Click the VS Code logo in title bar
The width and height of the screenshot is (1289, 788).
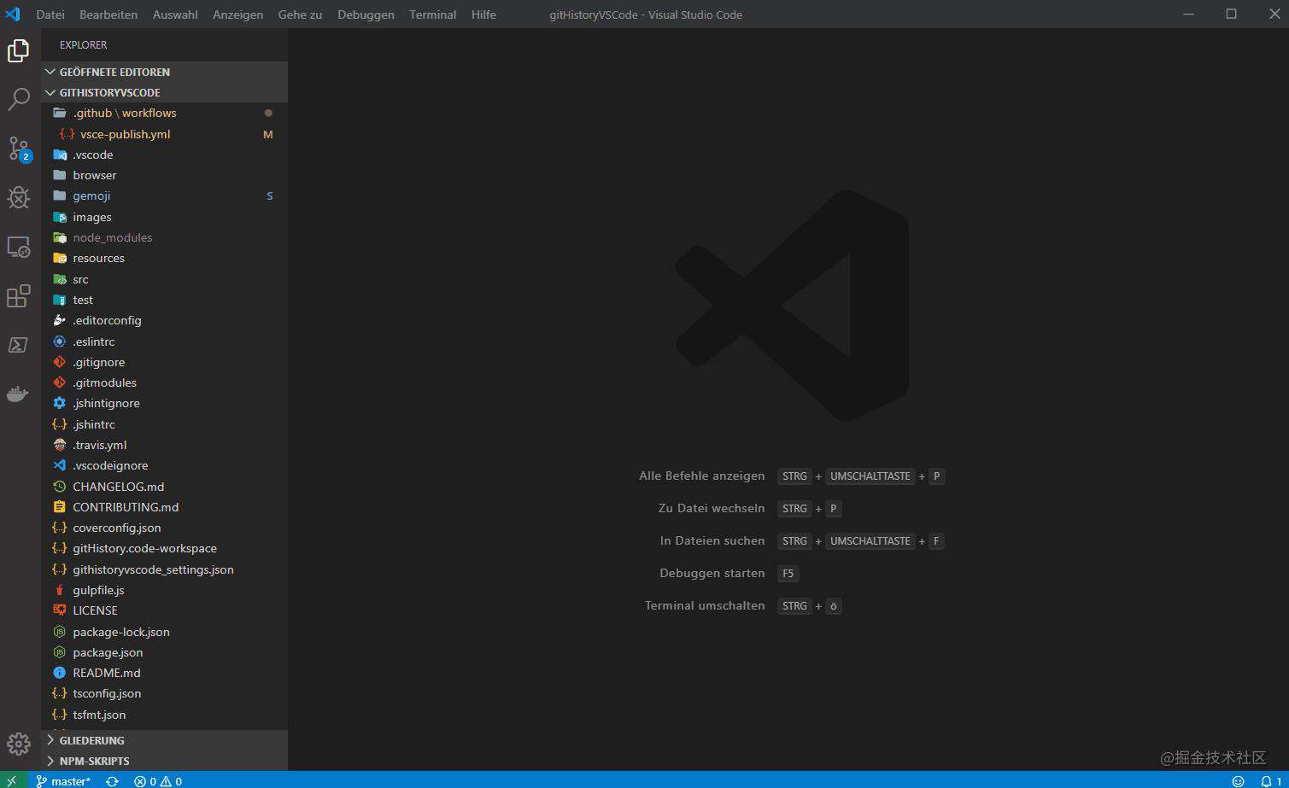[13, 14]
